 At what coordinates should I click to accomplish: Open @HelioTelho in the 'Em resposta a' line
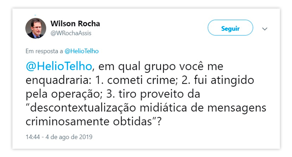coord(82,51)
